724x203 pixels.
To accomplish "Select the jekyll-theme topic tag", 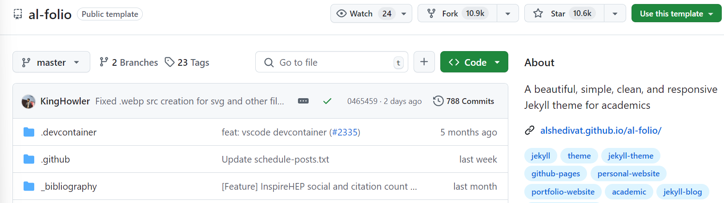I will coord(631,156).
